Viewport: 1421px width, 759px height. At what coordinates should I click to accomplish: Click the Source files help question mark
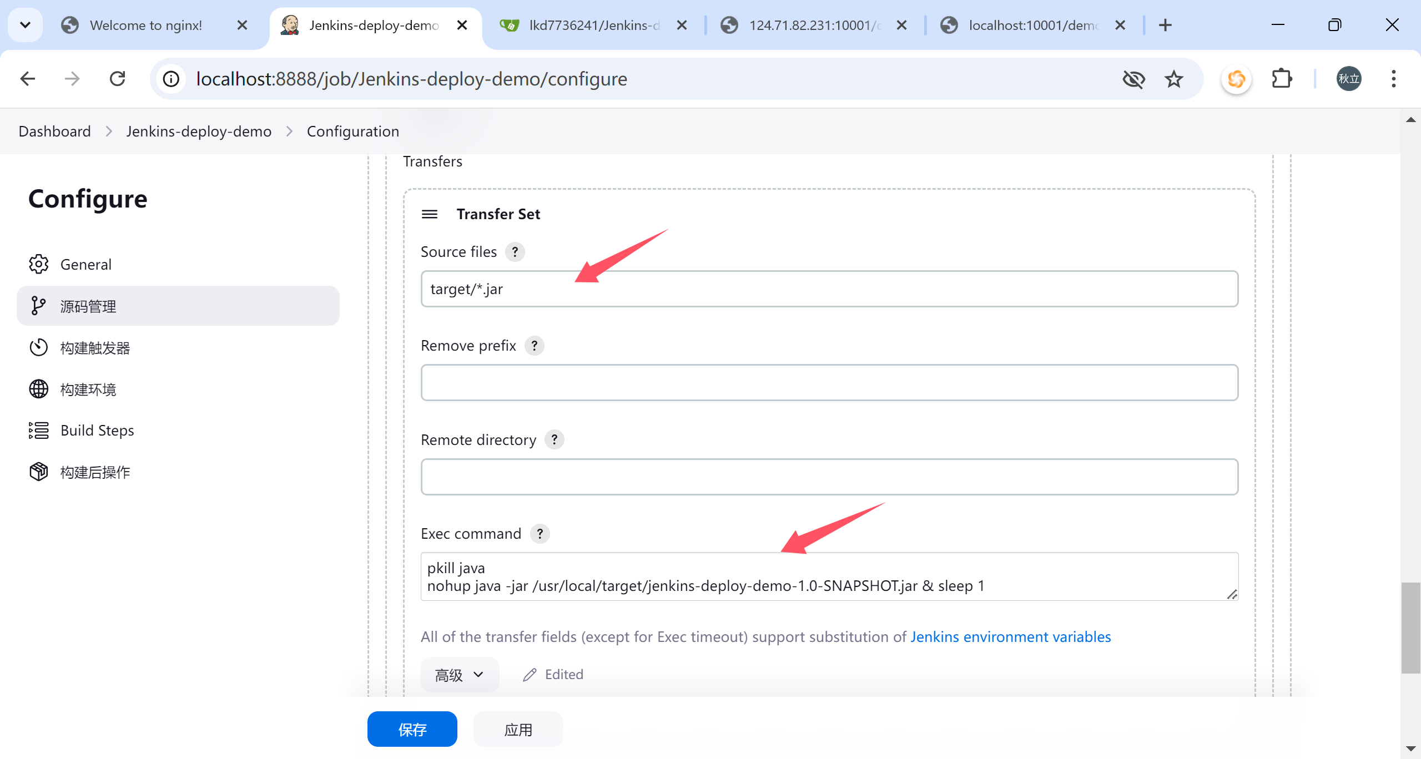click(515, 252)
